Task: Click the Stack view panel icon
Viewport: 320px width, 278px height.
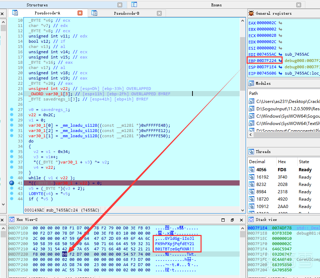Action: point(251,220)
